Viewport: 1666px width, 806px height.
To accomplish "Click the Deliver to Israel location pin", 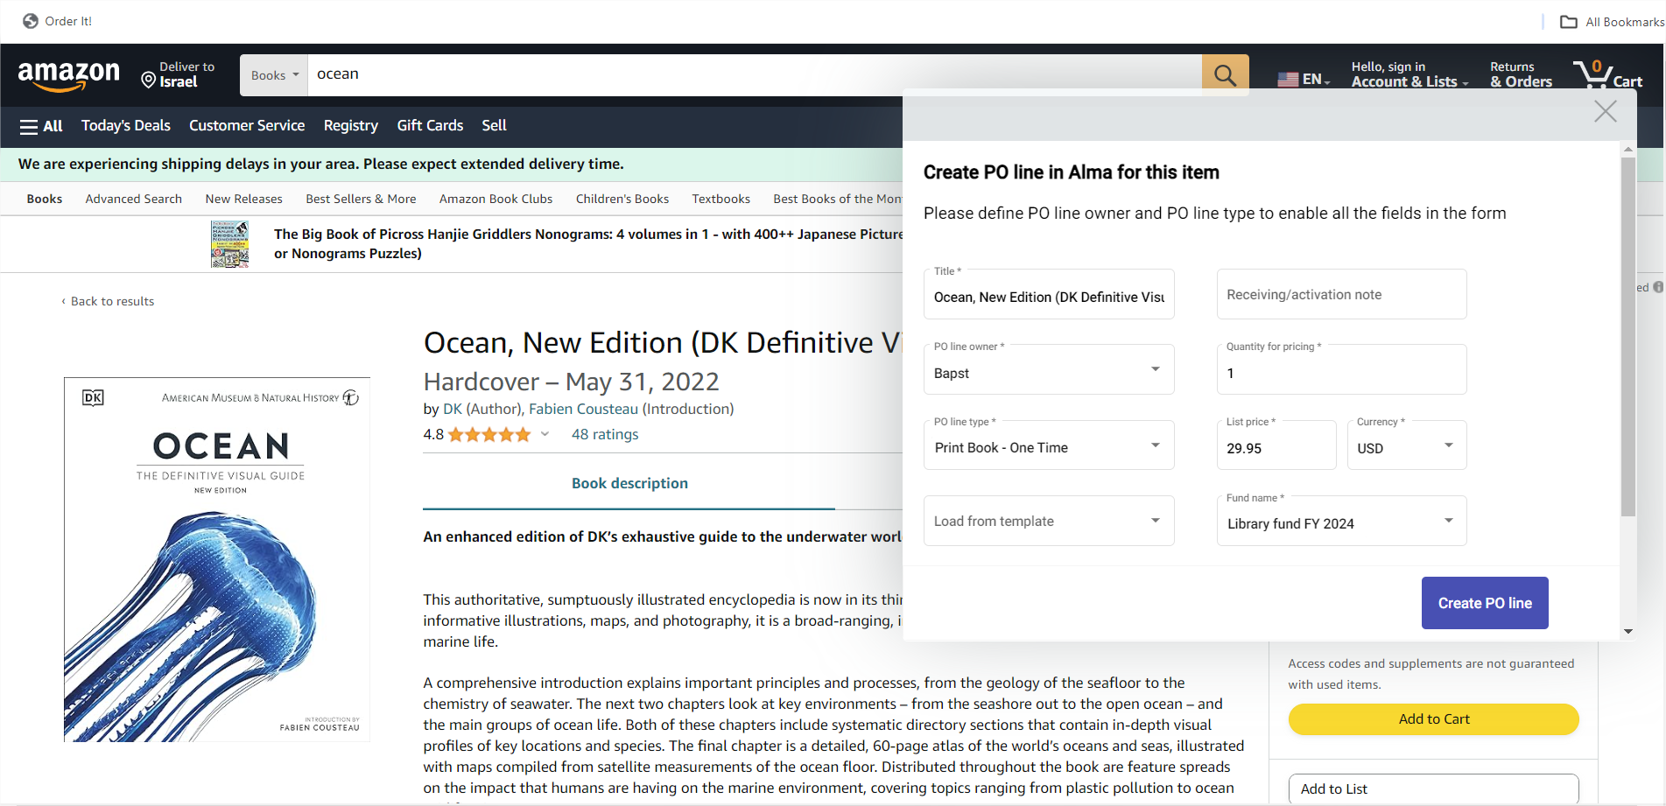I will (149, 81).
